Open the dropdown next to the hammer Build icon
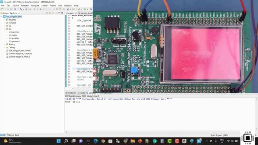Viewport: 258px width, 145px height. tap(23, 9)
